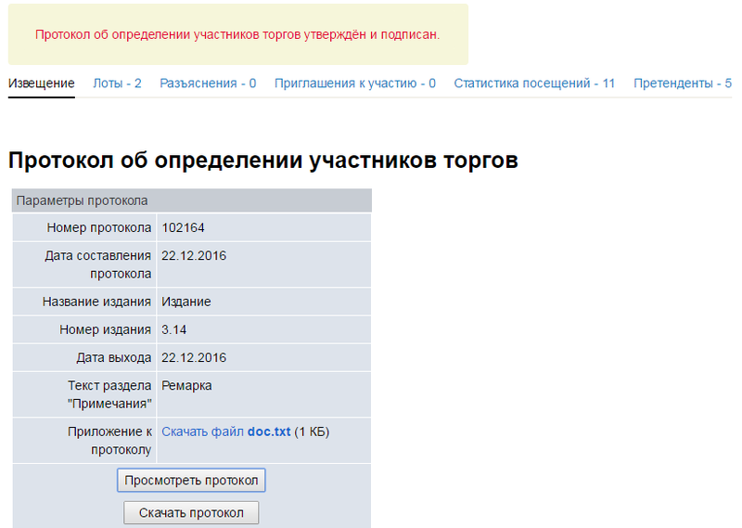Click the (1 КБ) file size text
Image resolution: width=742 pixels, height=528 pixels.
(312, 431)
